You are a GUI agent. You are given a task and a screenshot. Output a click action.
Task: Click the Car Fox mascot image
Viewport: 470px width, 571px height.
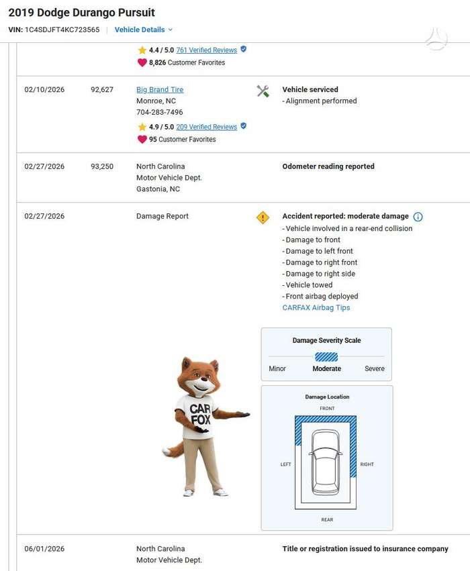[x=205, y=426]
